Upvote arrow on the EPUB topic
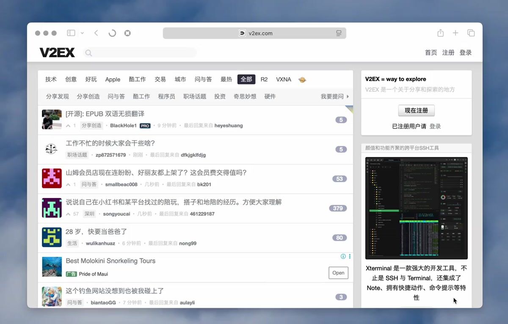Viewport: 508px width, 324px height. point(68,126)
